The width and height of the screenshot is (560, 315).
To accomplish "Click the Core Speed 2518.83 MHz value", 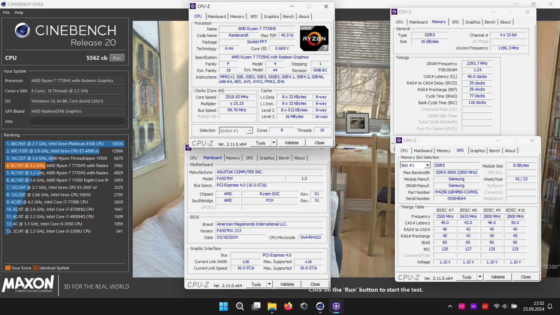I will tap(237, 97).
